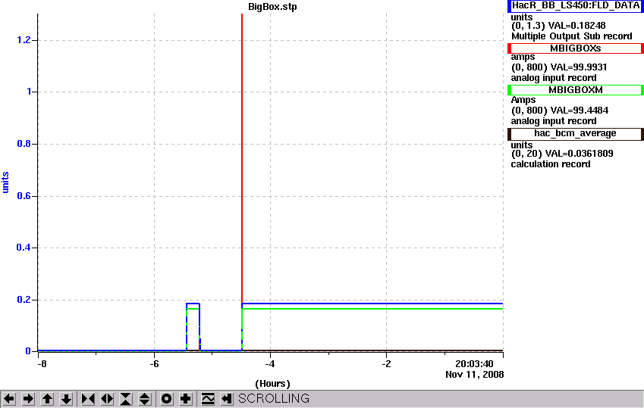Click the BigBox.stp plot title
Viewport: 644px width, 408px height.
click(x=273, y=7)
